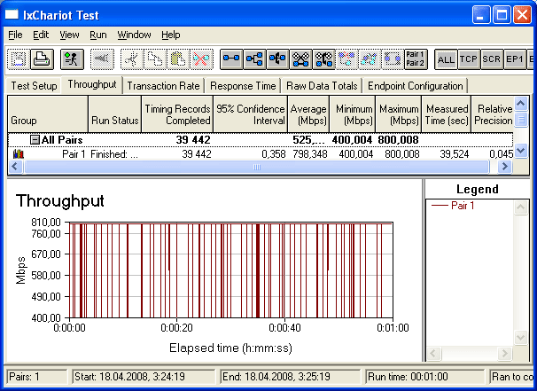Click the Swap endpoints icon
This screenshot has width=537, height=391.
point(393,59)
